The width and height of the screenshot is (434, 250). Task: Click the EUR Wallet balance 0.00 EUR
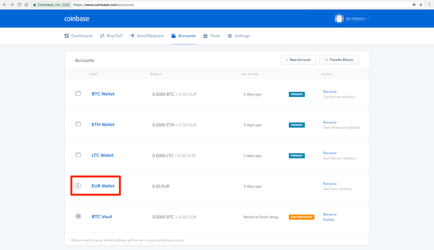(x=161, y=186)
